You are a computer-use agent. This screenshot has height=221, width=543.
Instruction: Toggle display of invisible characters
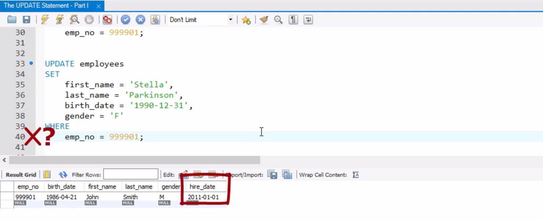point(293,19)
